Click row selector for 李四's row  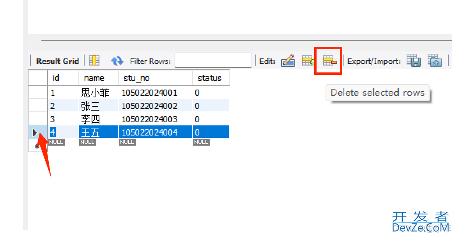click(x=38, y=119)
